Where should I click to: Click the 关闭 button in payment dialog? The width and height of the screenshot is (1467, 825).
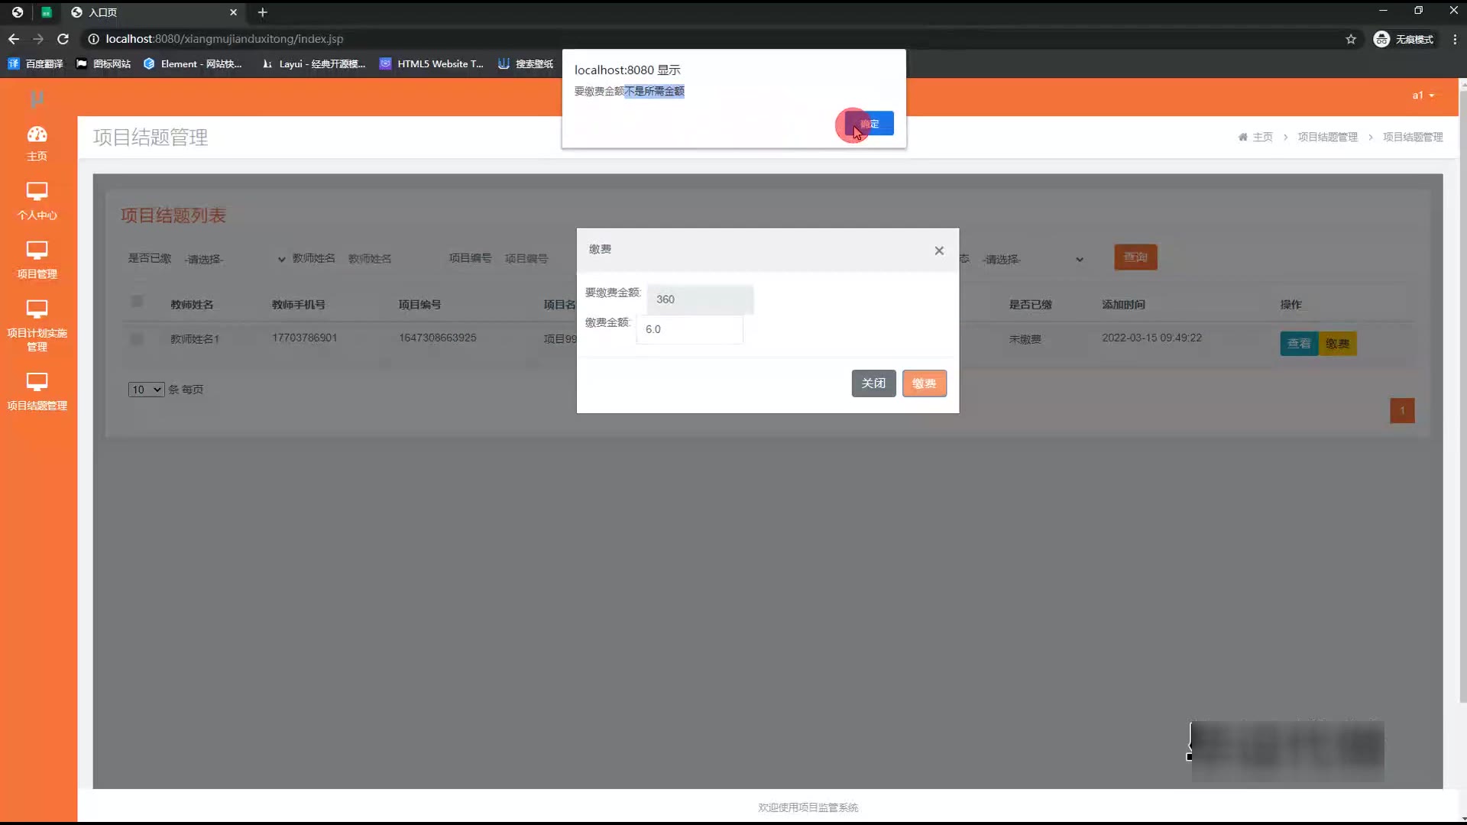click(873, 383)
